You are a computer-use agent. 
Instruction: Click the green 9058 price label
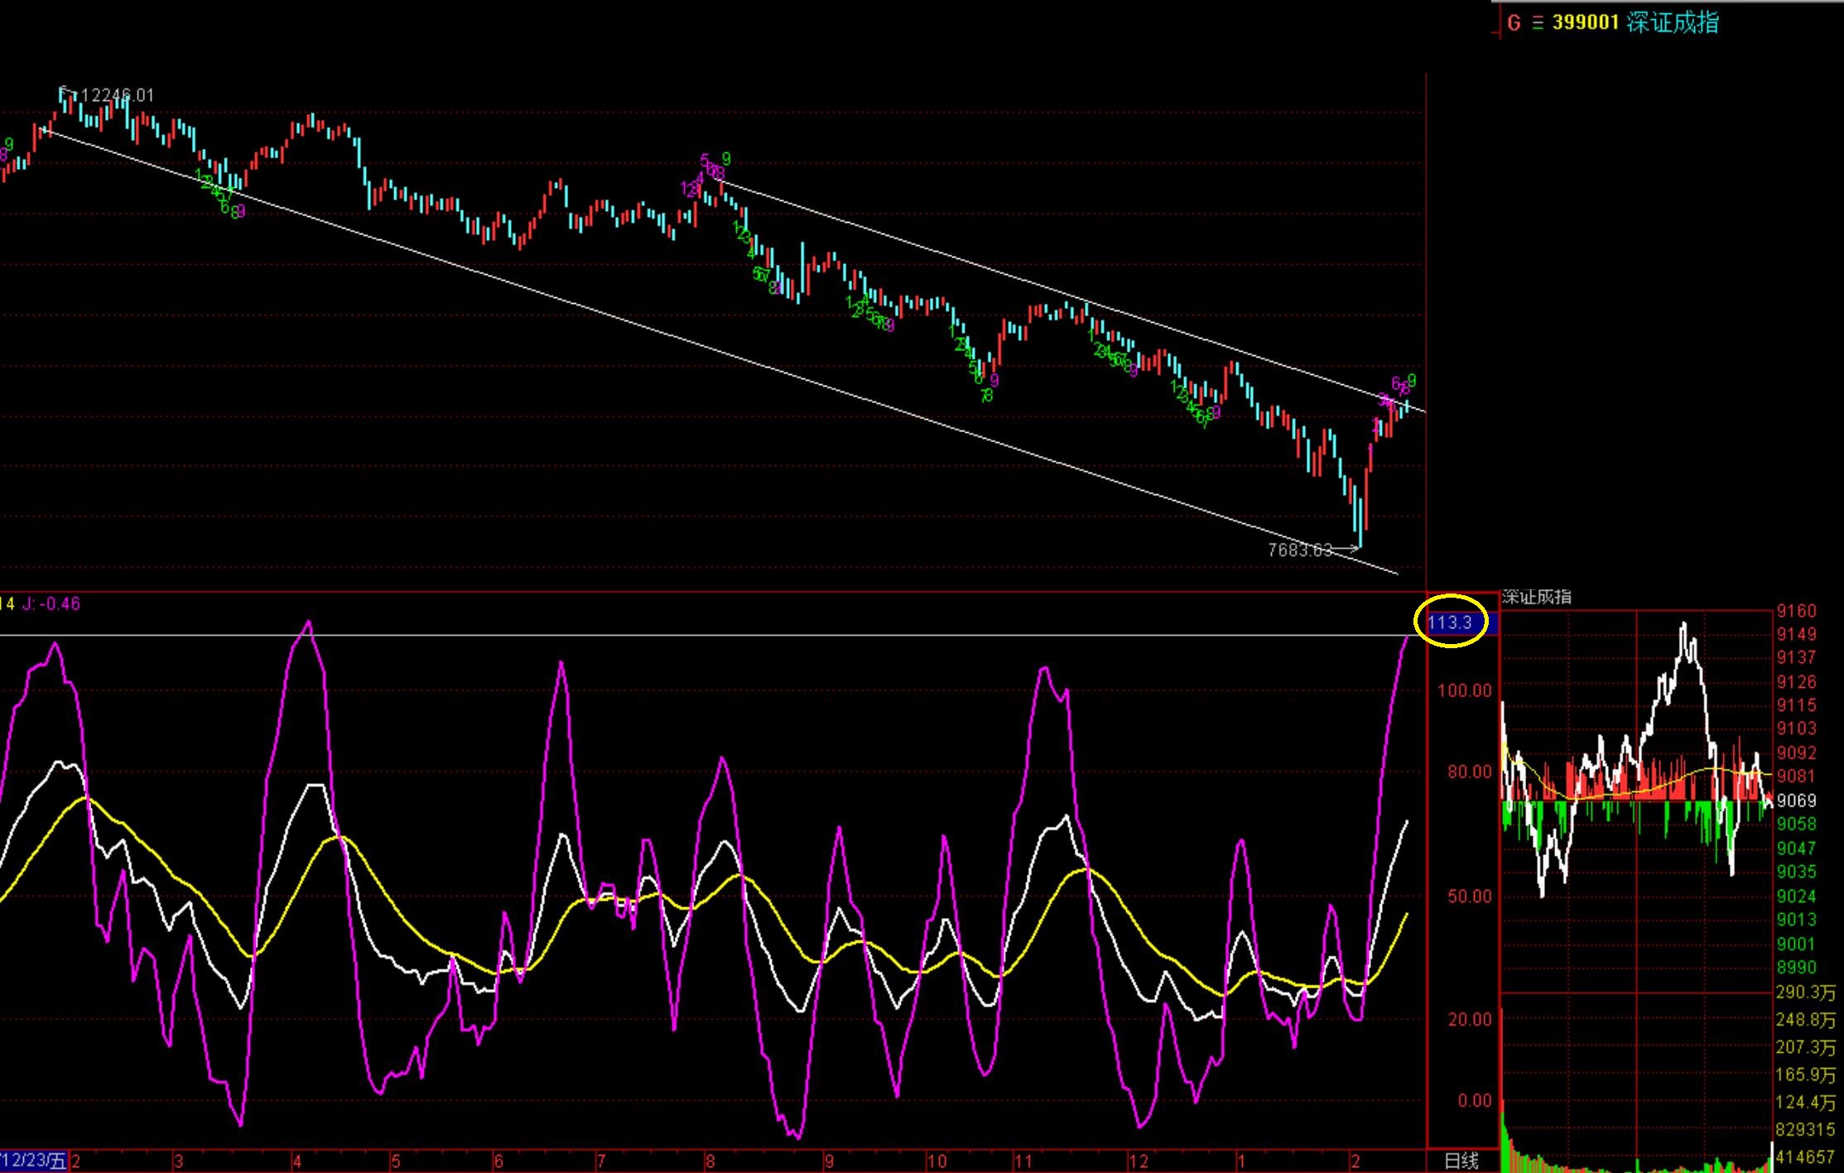(x=1796, y=824)
